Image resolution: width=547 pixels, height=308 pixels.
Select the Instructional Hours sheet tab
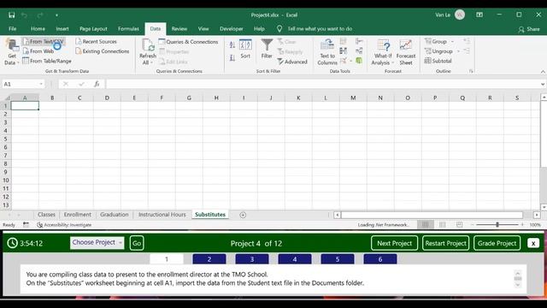pos(162,215)
